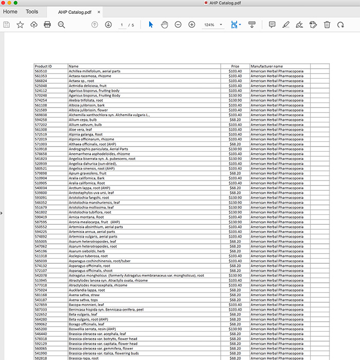Click the 'Aloe vera, leaf' entry
Viewport: 360px width, 360px height.
(x=80, y=130)
